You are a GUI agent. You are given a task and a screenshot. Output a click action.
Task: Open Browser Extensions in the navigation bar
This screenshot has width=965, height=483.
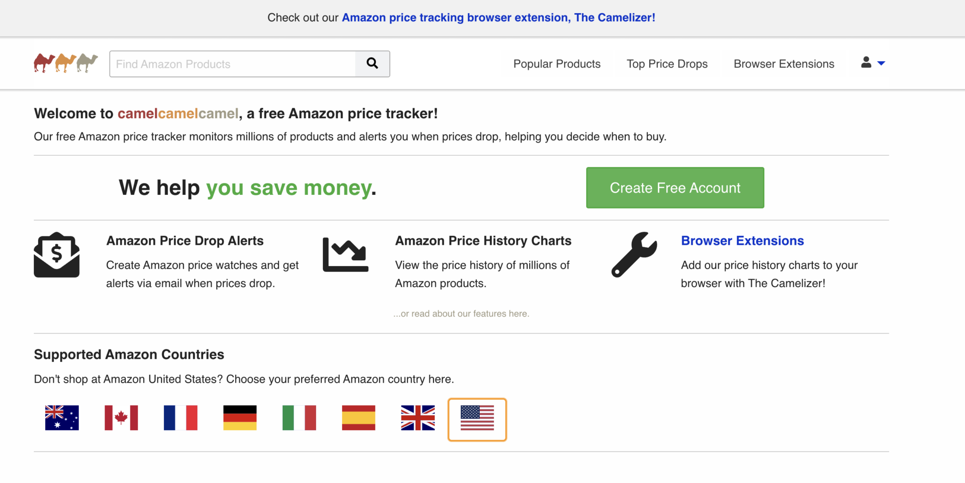click(783, 64)
